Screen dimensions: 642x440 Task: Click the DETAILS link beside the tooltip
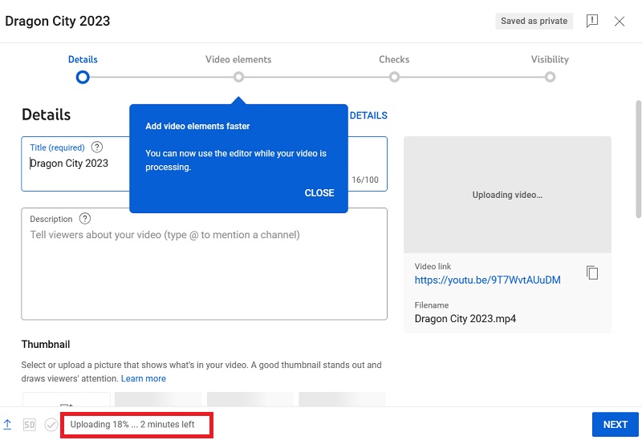coord(368,115)
